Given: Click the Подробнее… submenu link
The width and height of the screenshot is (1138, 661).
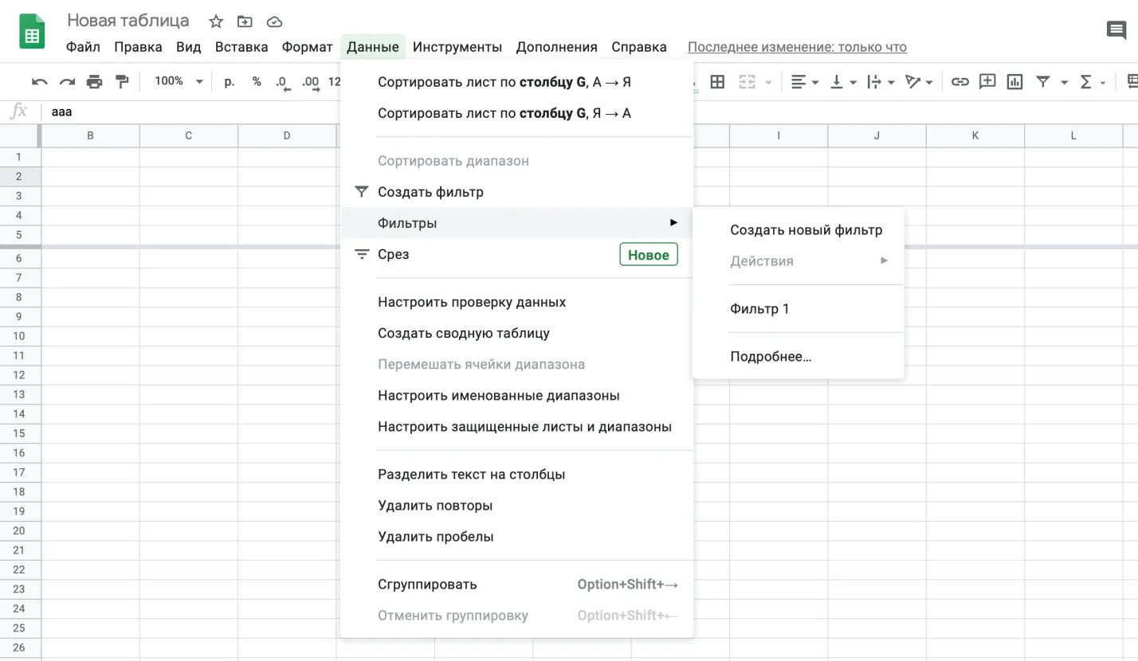Looking at the screenshot, I should tap(771, 357).
